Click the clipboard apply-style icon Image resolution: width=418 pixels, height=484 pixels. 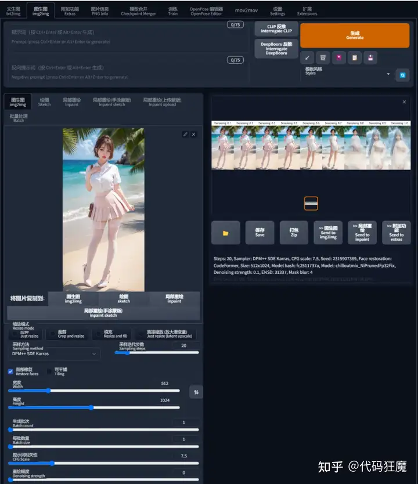click(355, 57)
